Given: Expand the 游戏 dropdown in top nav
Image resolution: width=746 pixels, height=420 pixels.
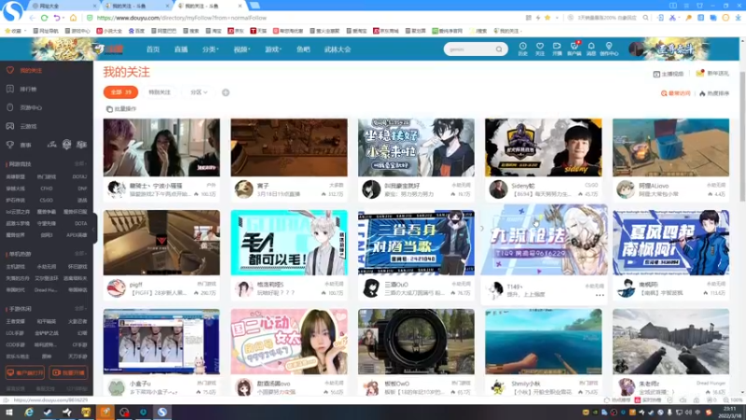Looking at the screenshot, I should pos(273,49).
